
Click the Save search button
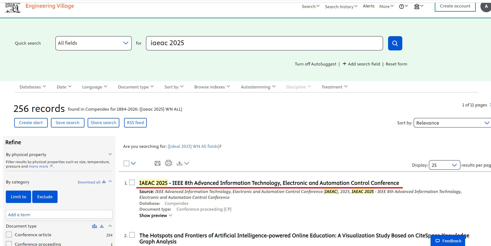click(x=68, y=123)
